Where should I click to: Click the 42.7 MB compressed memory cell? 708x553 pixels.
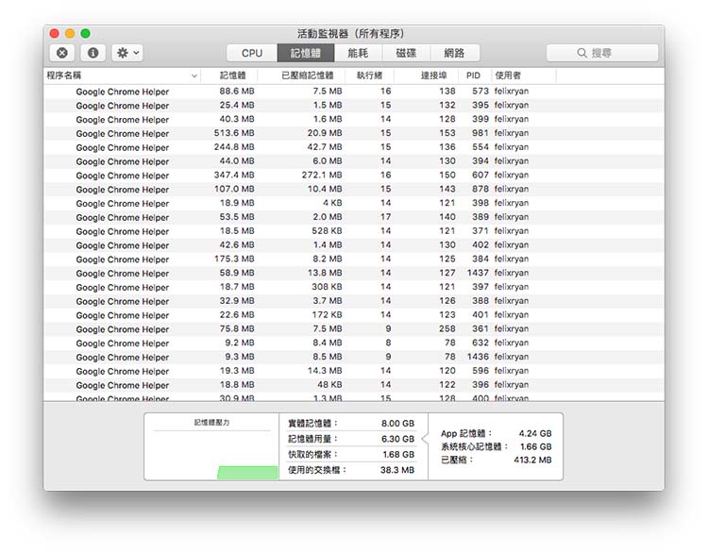[325, 147]
